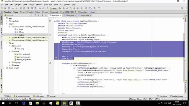The image size is (189, 106).
Task: Click the navigate Forward arrow
Action: tap(43, 8)
